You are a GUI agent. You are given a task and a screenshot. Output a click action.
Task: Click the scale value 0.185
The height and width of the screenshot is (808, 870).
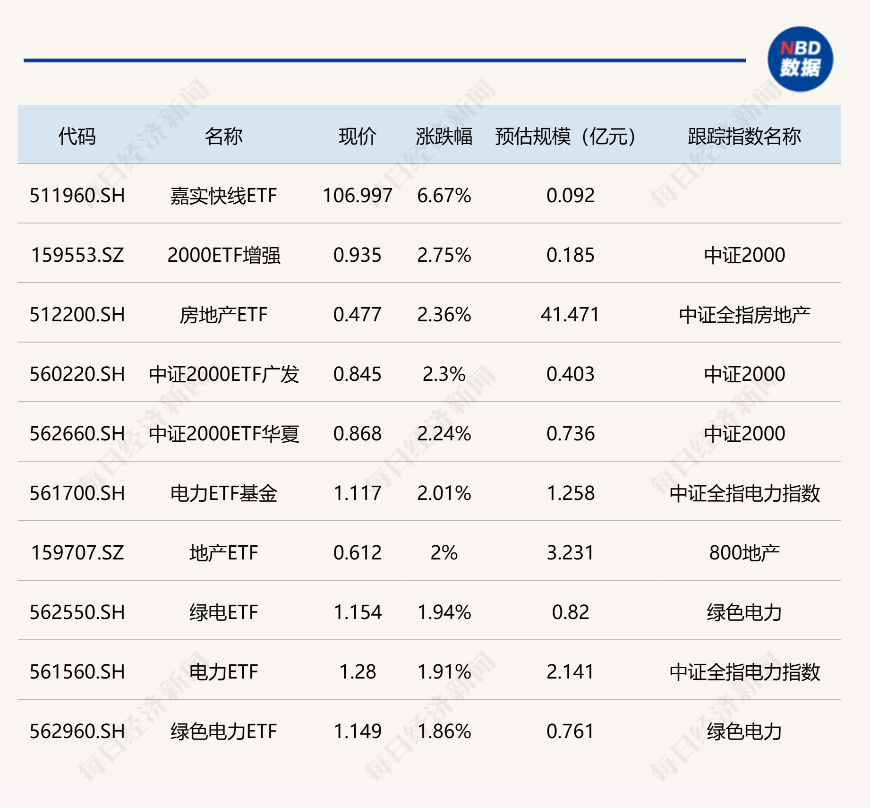pos(570,255)
